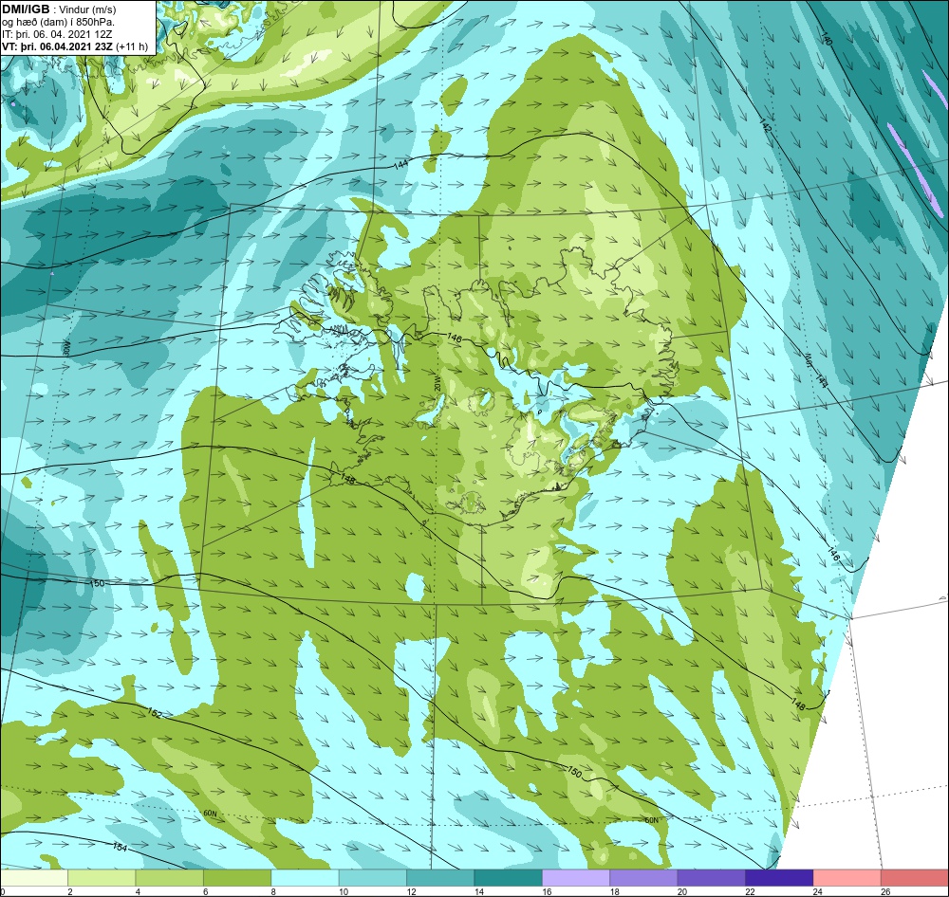
Task: Click the '154' height contour label
Action: pos(120,848)
